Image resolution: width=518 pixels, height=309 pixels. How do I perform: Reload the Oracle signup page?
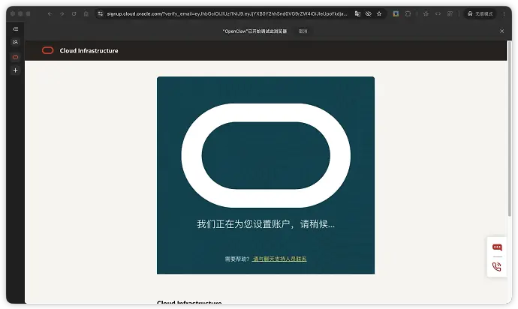coord(74,13)
